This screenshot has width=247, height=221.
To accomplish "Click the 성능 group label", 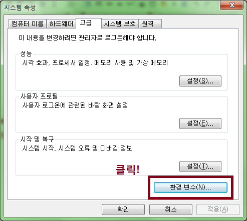I will click(x=26, y=53).
